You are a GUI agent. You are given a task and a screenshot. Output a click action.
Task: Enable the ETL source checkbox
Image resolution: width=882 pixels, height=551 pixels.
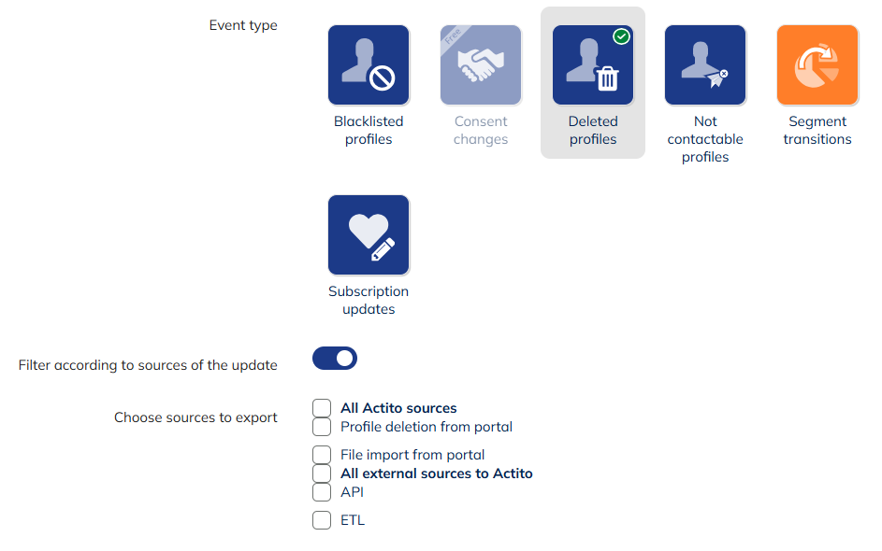(x=322, y=520)
